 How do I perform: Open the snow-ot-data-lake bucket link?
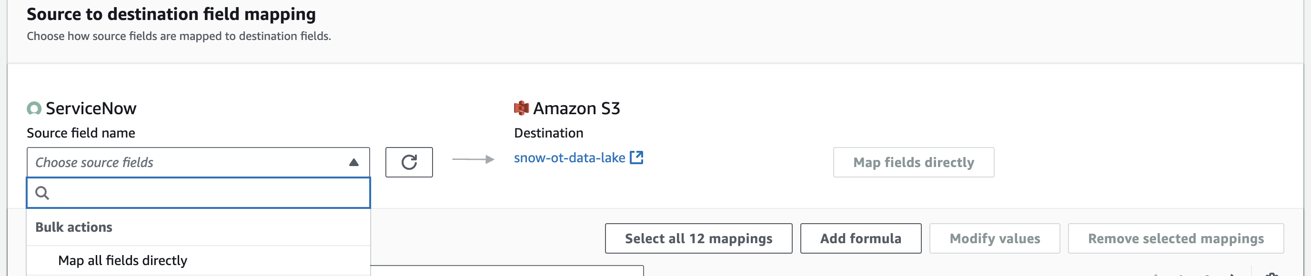pyautogui.click(x=569, y=158)
